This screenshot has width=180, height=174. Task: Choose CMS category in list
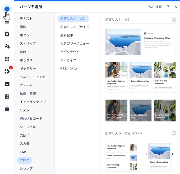(23, 152)
